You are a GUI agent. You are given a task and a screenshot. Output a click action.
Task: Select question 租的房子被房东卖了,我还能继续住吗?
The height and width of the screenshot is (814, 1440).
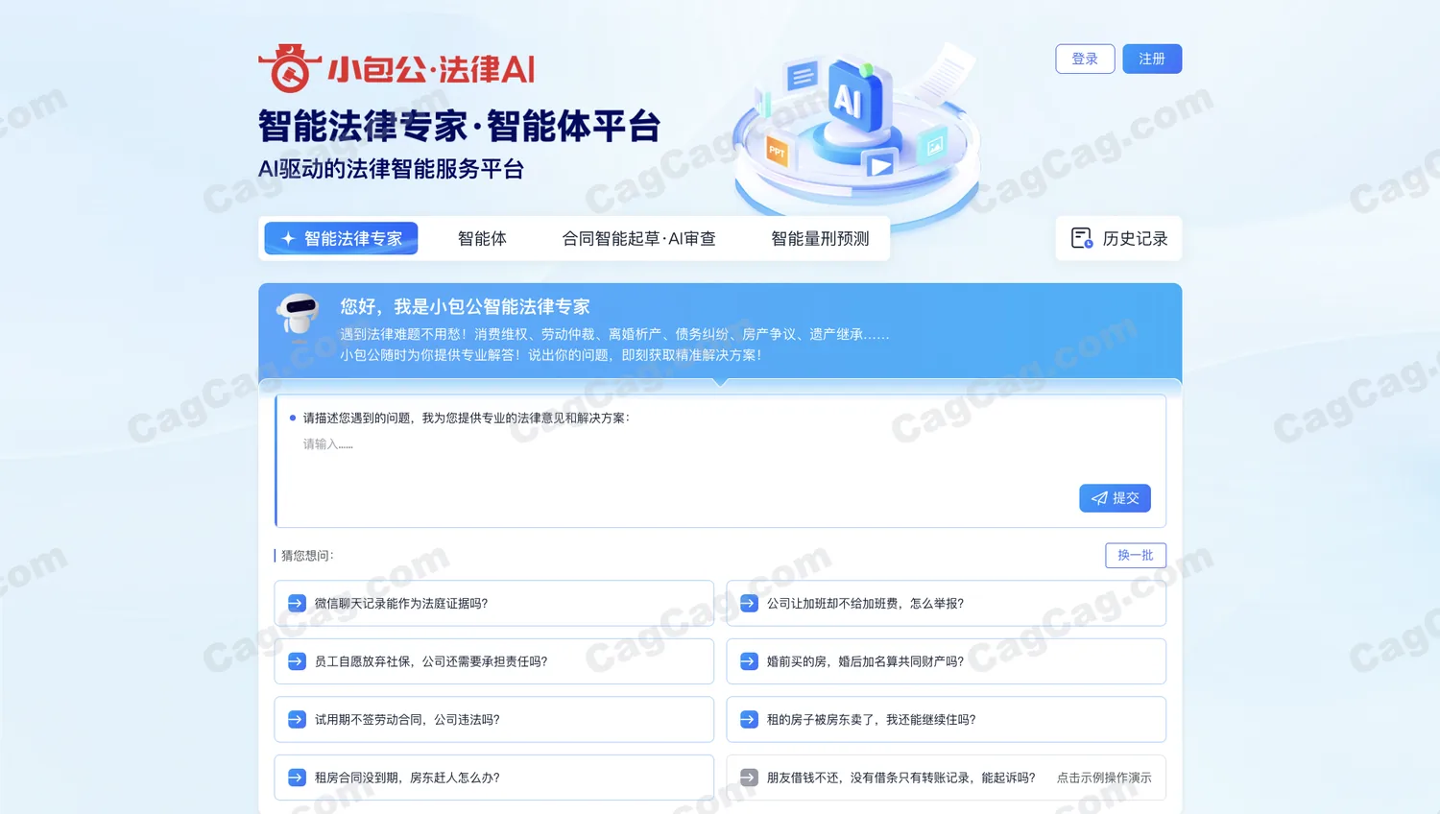(946, 719)
